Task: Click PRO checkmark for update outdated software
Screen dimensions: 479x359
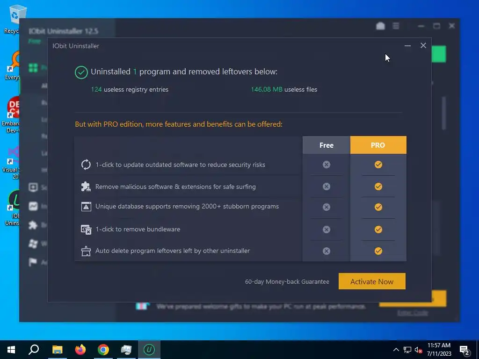Action: click(378, 165)
